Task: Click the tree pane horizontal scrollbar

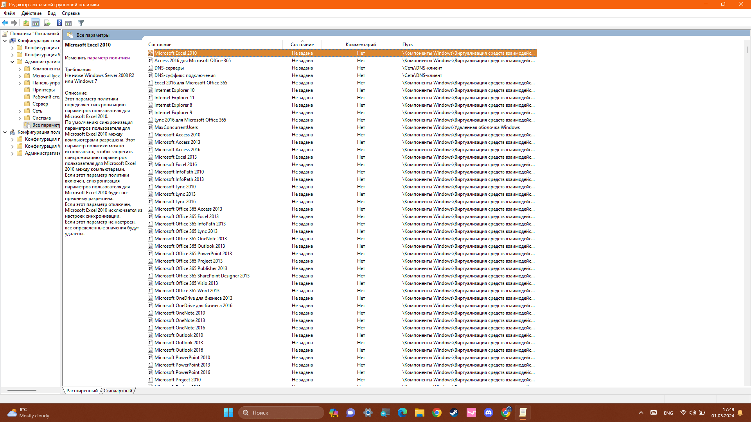Action: [x=22, y=390]
